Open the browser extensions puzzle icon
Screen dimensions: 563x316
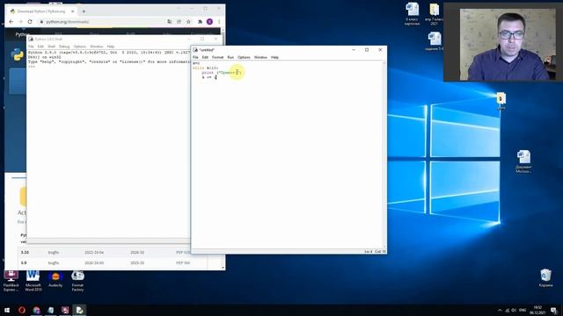[200, 22]
